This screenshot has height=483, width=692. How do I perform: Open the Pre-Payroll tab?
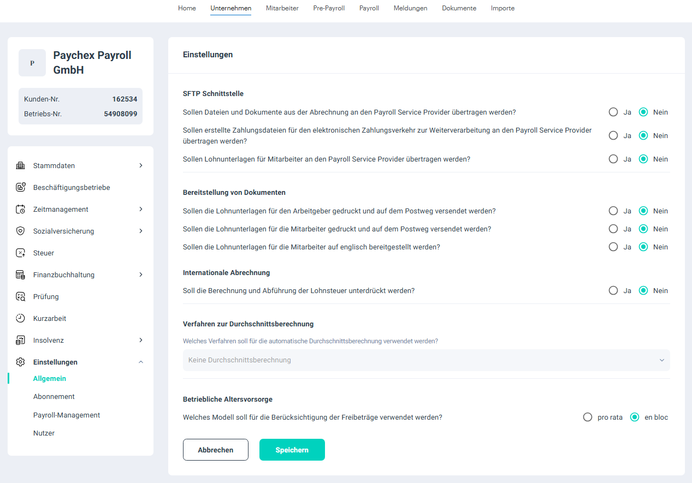[x=329, y=8]
